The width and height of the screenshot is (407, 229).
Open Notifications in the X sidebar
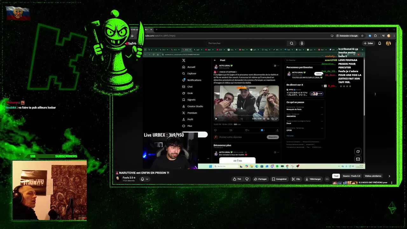click(x=192, y=80)
